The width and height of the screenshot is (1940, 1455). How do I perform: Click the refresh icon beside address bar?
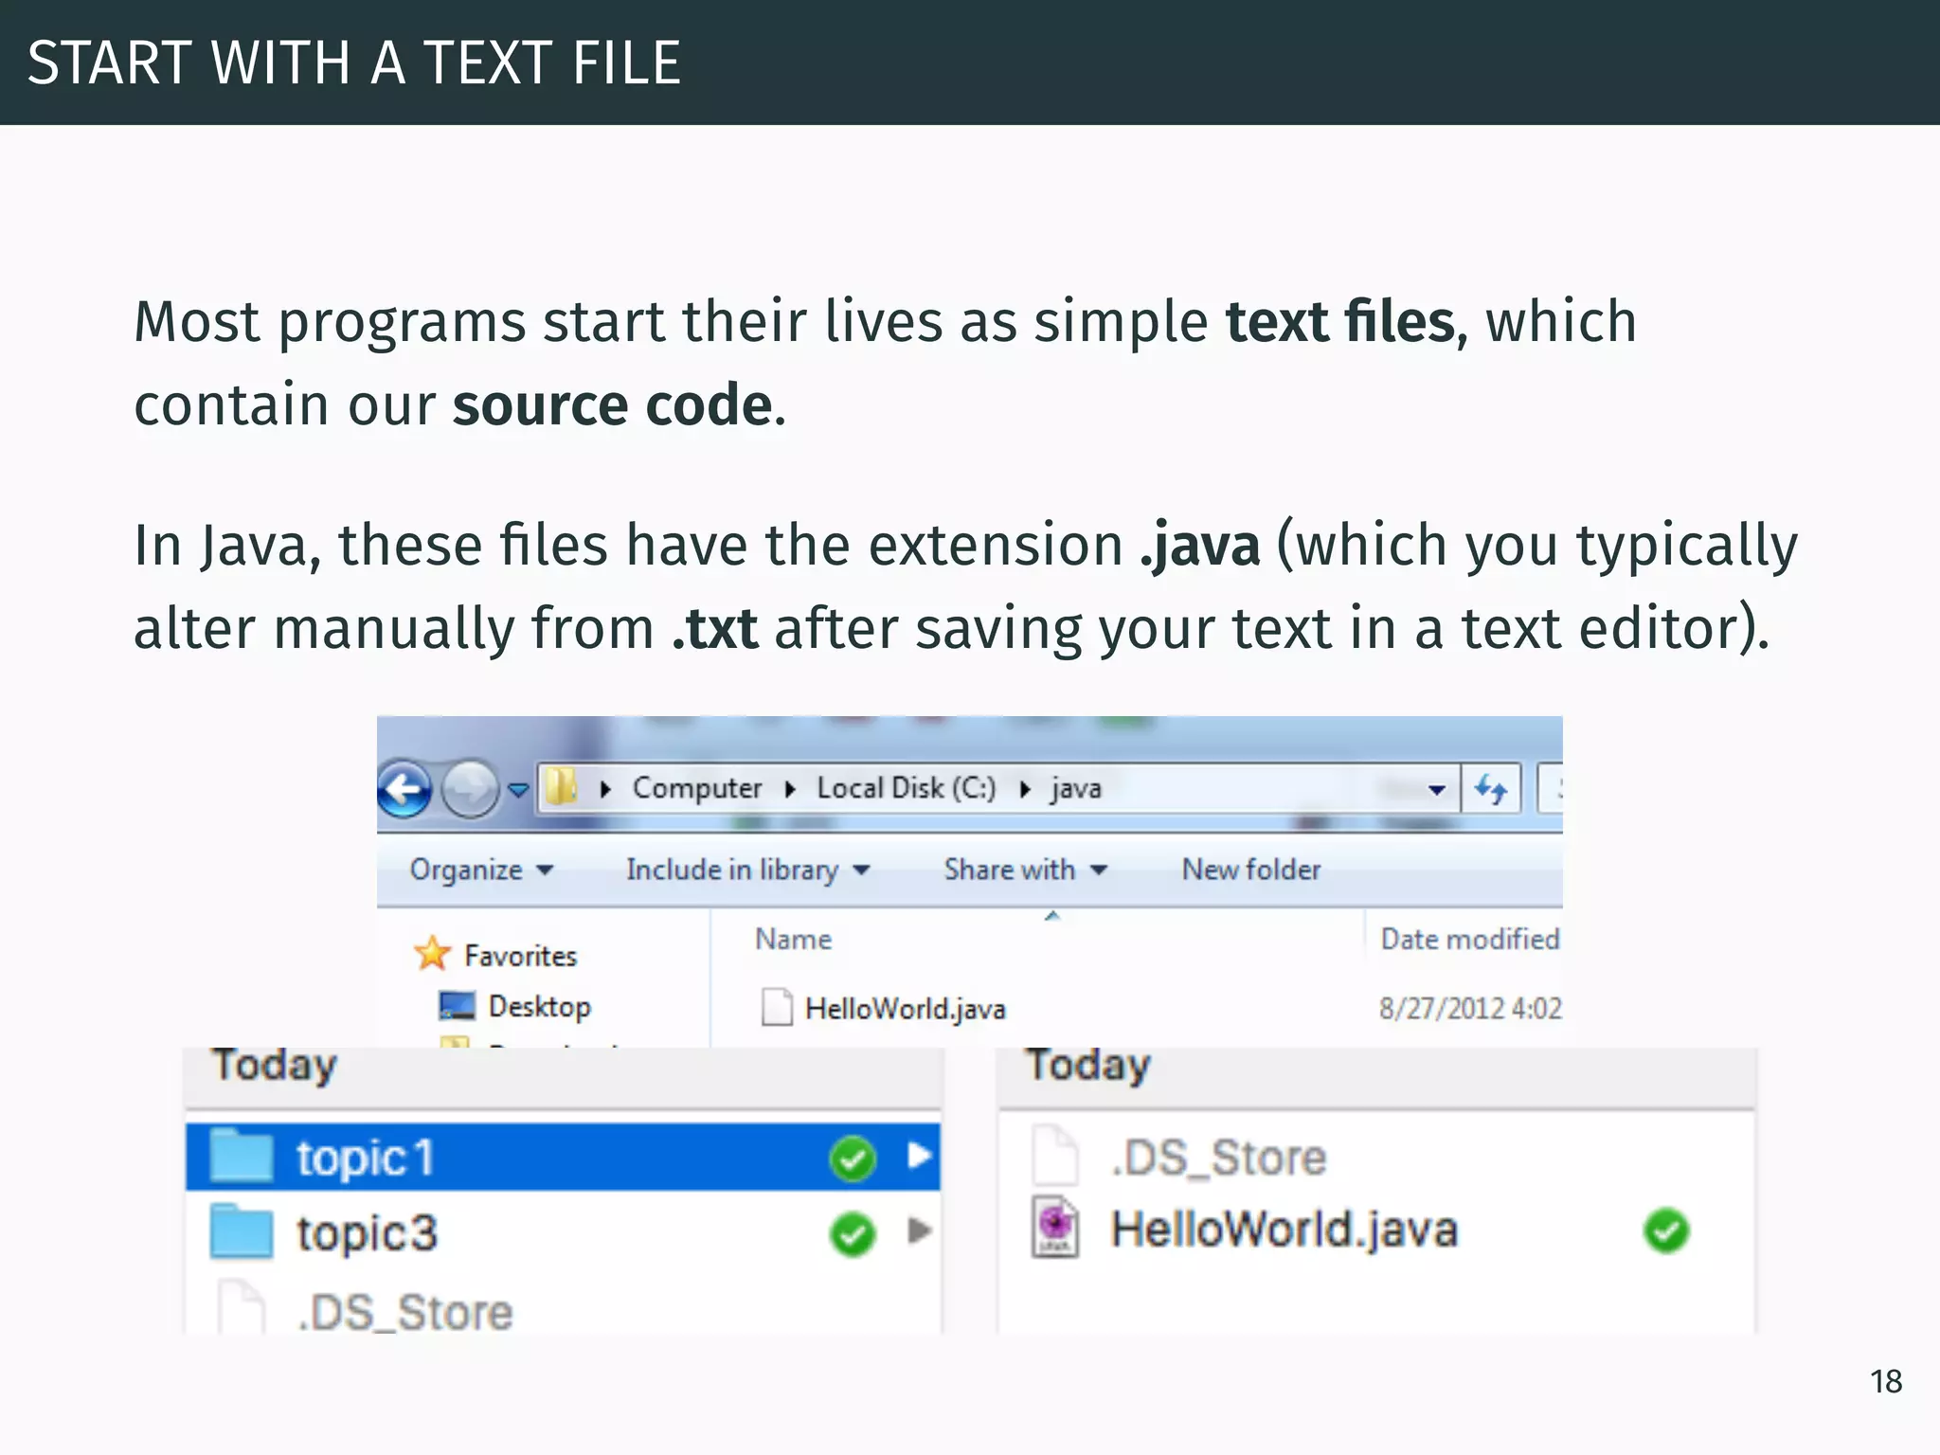1491,788
